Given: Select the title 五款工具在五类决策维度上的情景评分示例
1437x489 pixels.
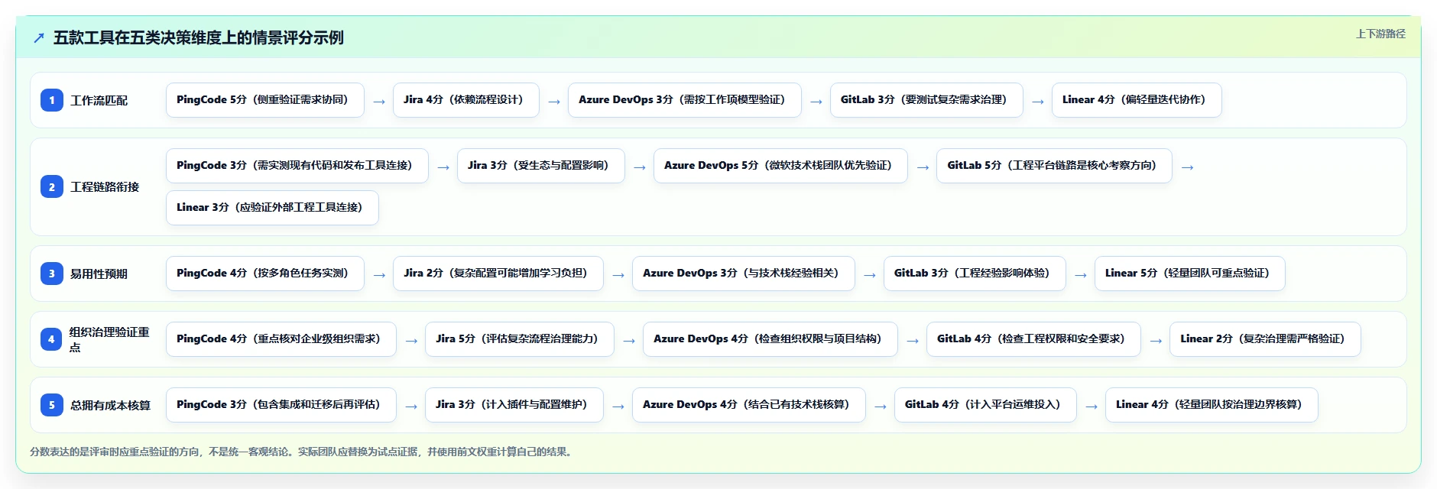Looking at the screenshot, I should click(199, 37).
